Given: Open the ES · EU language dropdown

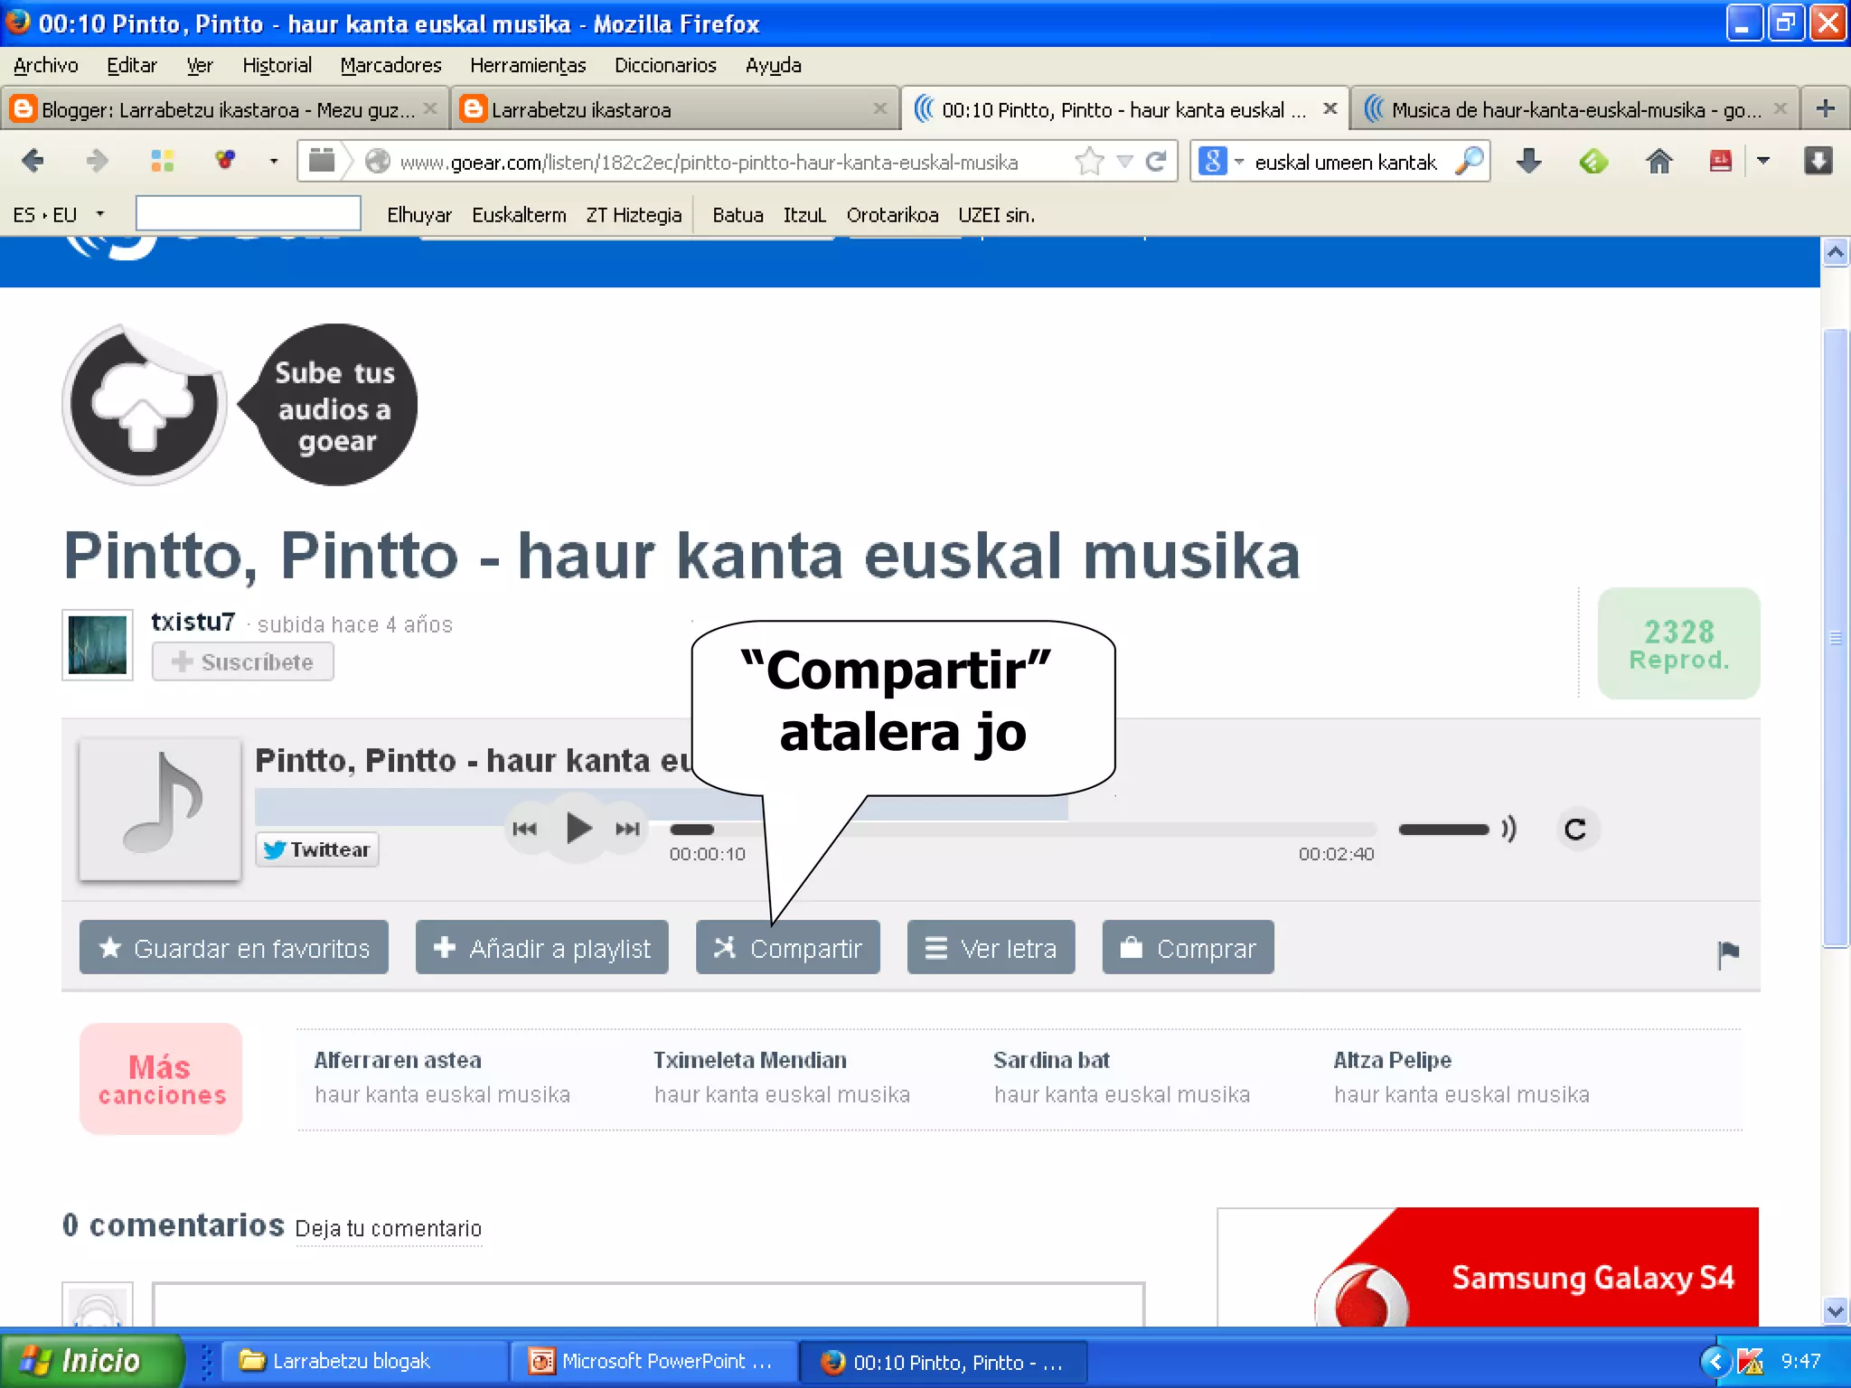Looking at the screenshot, I should point(99,215).
